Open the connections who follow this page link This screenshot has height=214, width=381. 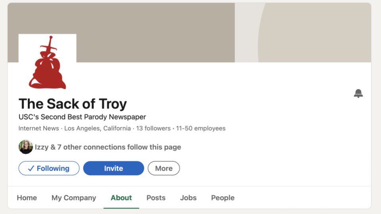[x=108, y=147]
